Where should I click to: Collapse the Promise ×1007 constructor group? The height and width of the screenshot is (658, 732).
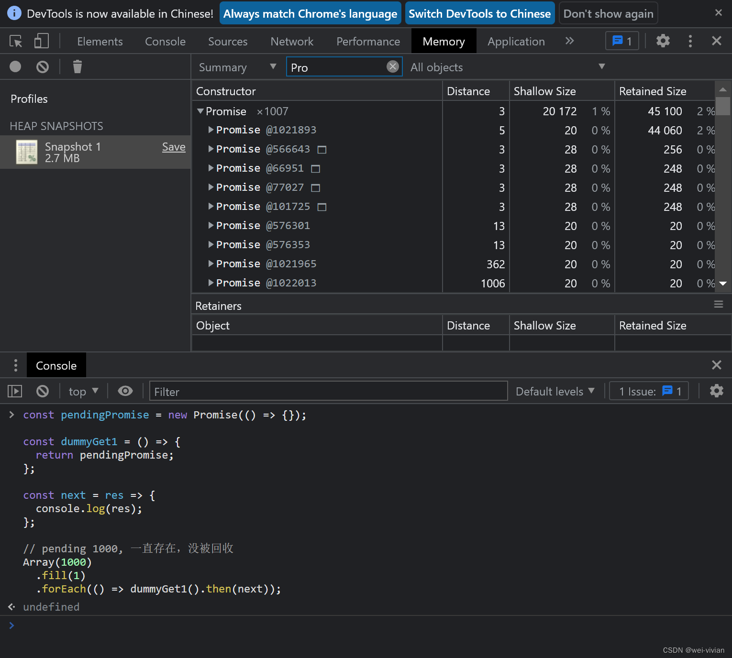click(x=200, y=111)
